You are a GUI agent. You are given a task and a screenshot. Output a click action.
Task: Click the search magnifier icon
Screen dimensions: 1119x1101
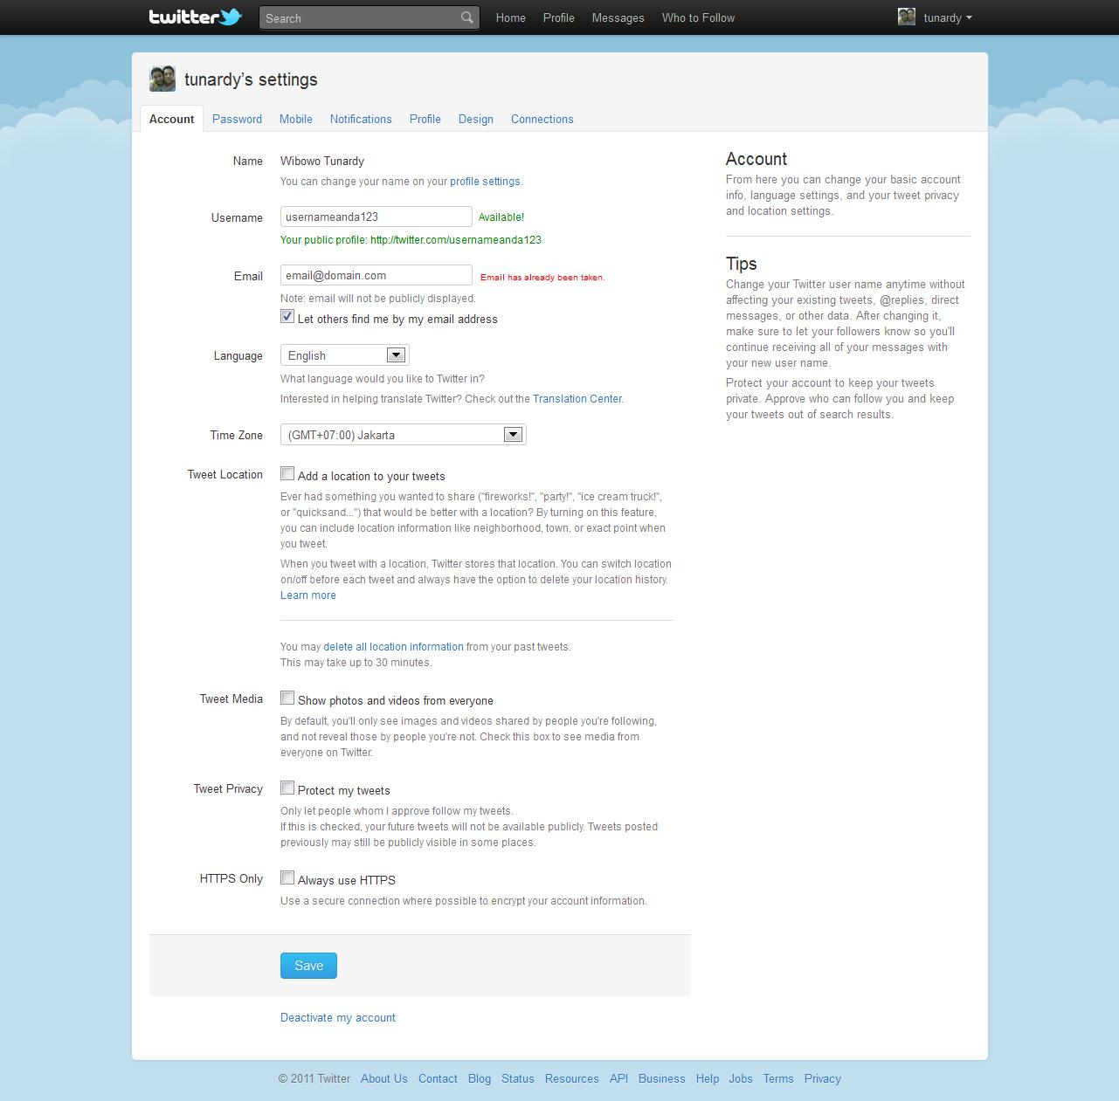[467, 17]
